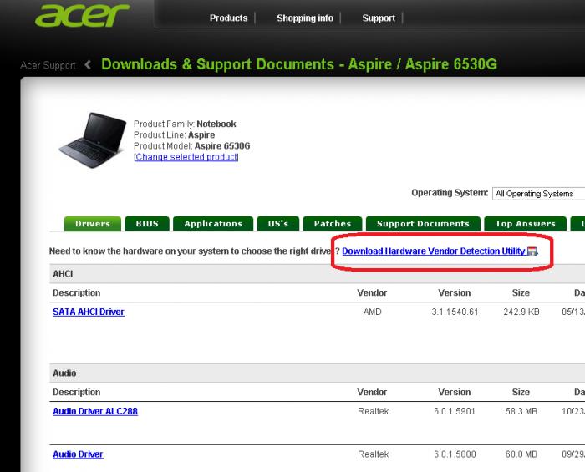Open the Support menu
Screen dimensions: 585x472
379,18
